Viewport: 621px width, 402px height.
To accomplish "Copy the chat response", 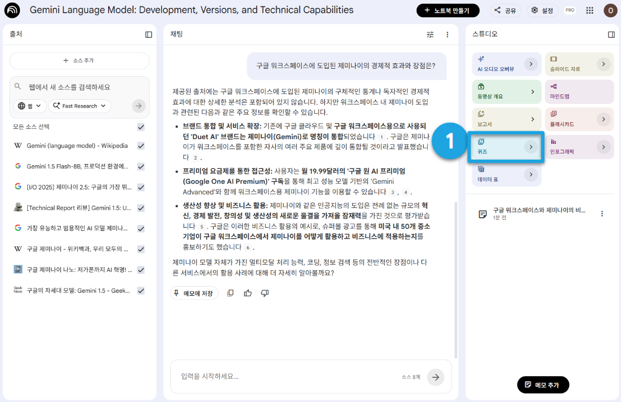I will 230,293.
